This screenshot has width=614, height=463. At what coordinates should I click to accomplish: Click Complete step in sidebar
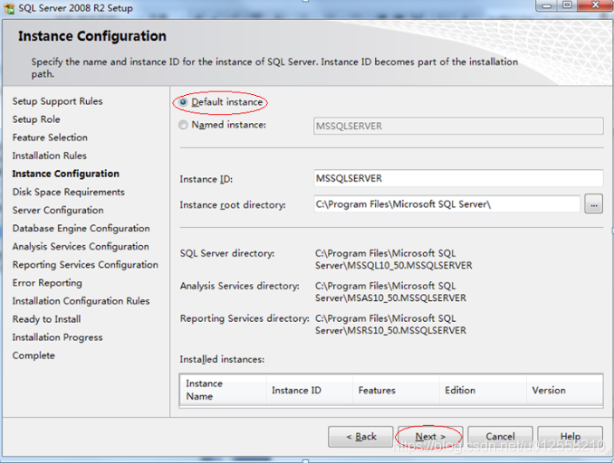click(x=34, y=355)
